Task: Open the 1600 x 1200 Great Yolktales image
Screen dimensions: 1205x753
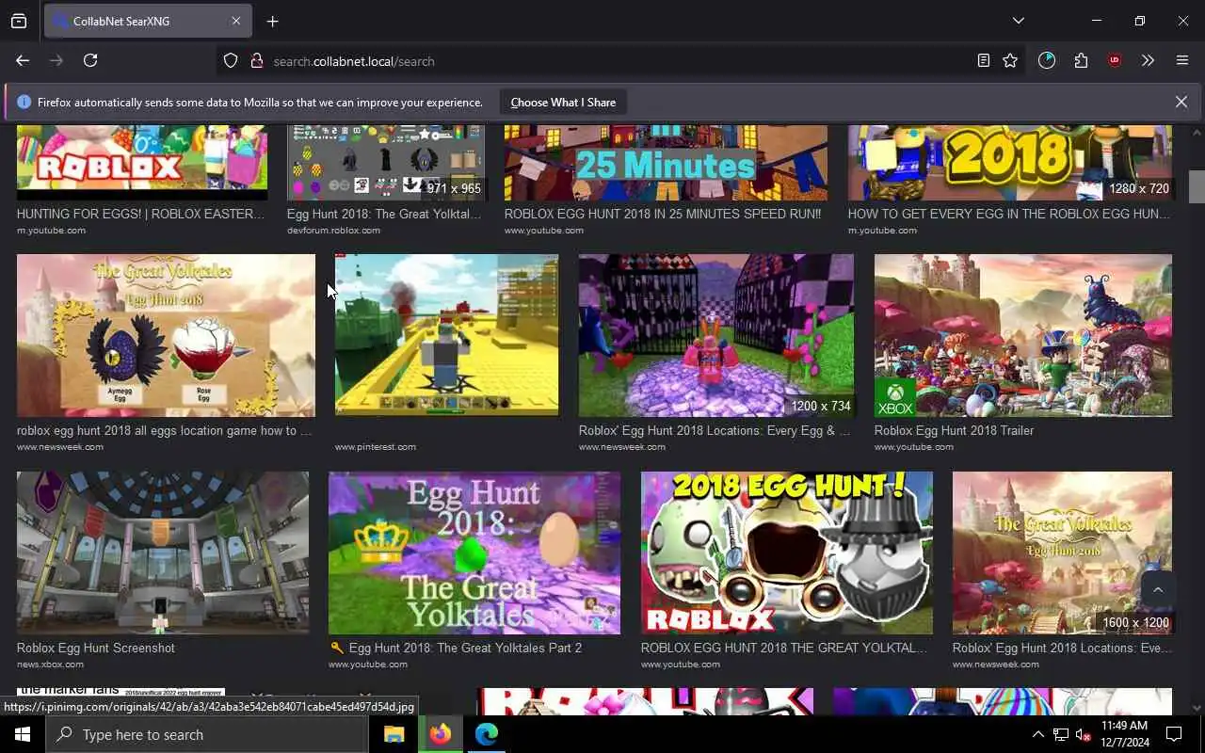Action: tap(1062, 553)
